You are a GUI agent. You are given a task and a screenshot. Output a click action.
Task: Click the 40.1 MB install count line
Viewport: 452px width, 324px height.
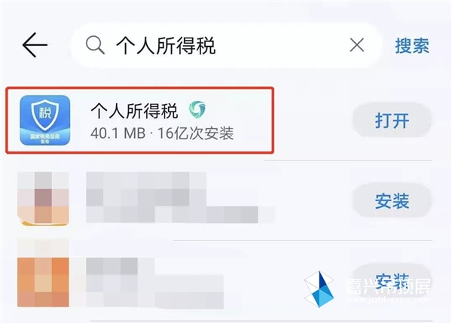[x=162, y=133]
